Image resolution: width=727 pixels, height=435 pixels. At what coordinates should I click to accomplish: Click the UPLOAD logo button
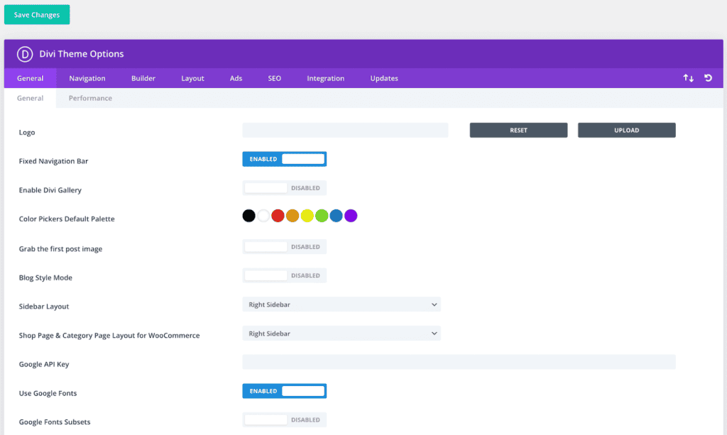(626, 130)
